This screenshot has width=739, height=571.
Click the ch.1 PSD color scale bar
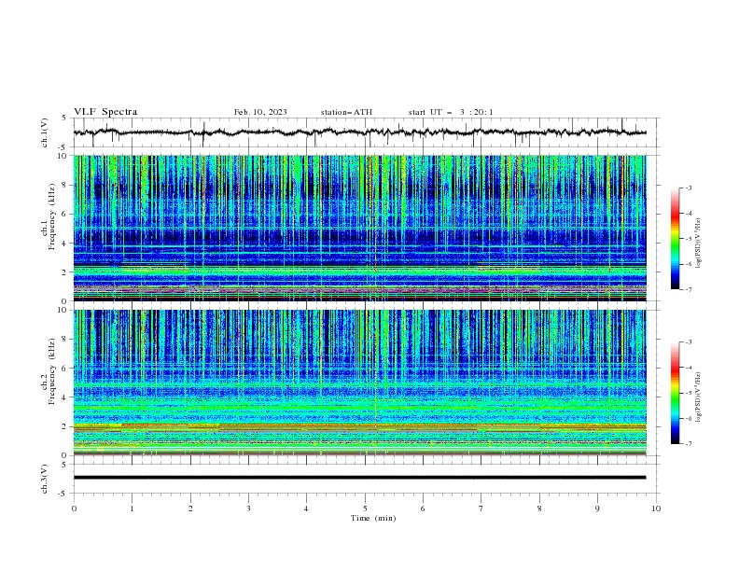[x=675, y=238]
